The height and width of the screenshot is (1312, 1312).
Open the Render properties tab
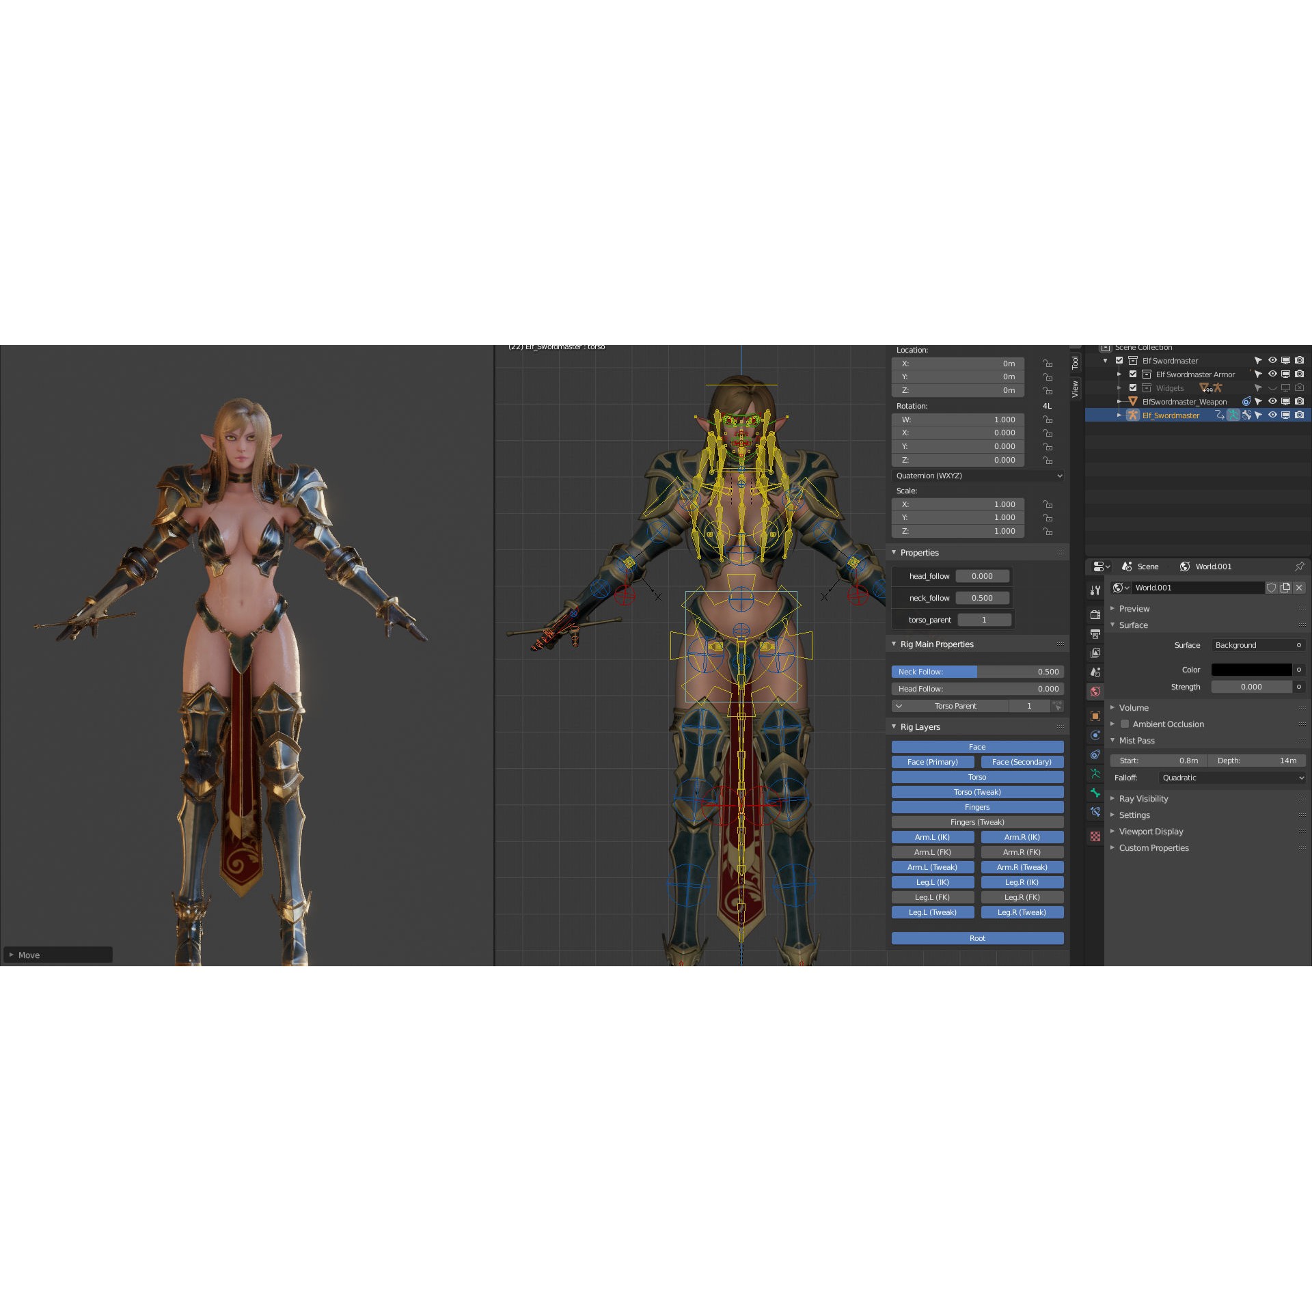(1095, 615)
